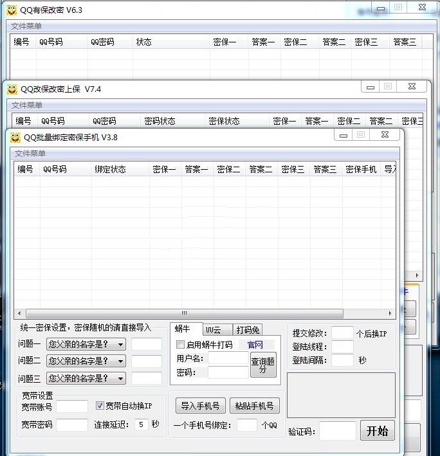The width and height of the screenshot is (440, 456).
Task: Click the 开始 button
Action: (x=378, y=430)
